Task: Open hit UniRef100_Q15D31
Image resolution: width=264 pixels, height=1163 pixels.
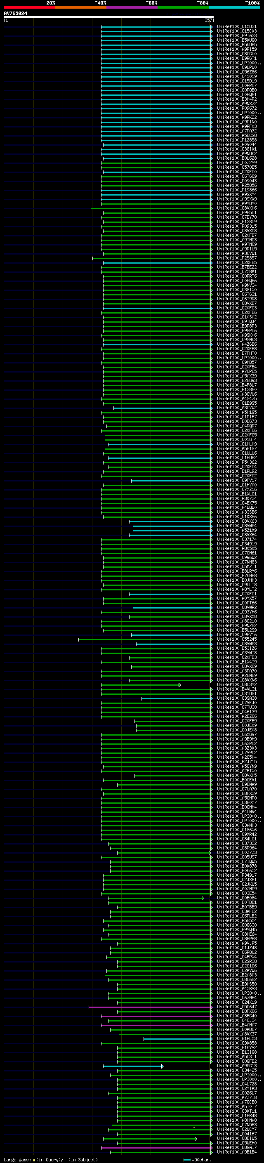Action: [x=236, y=27]
